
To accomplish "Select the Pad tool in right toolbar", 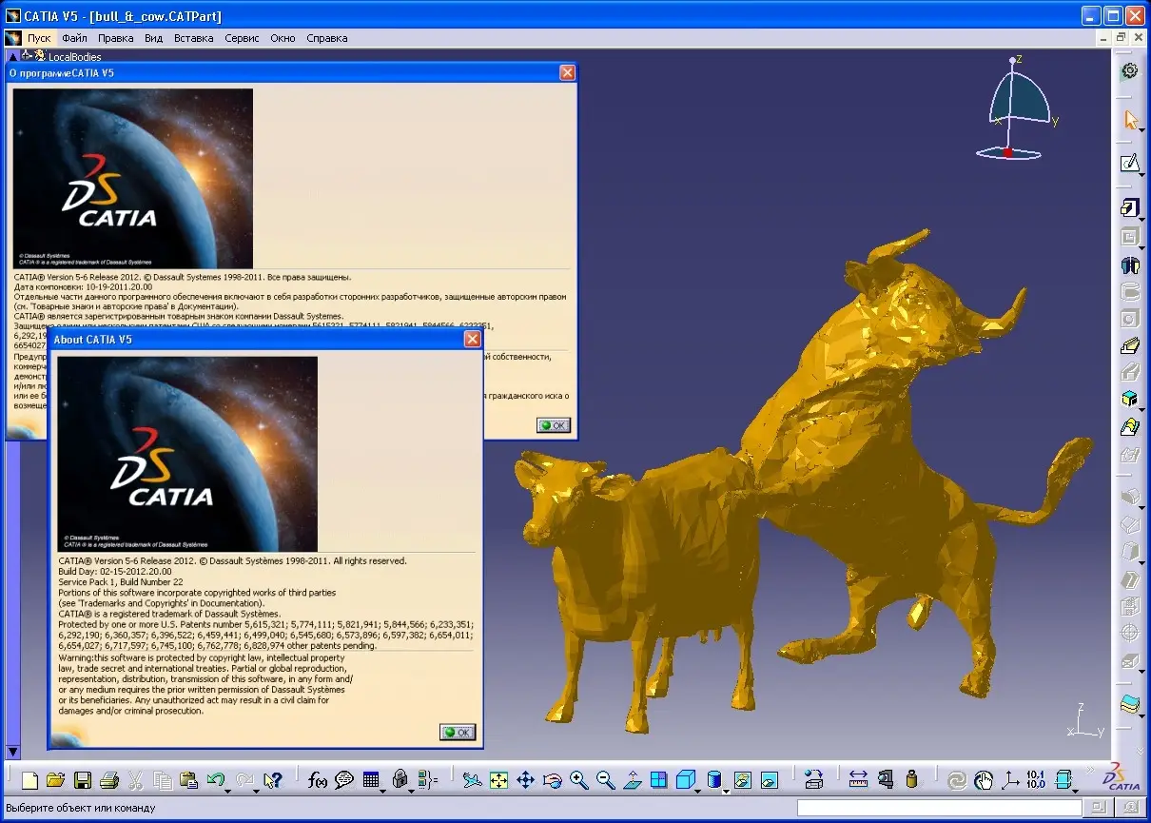I will (x=1130, y=207).
